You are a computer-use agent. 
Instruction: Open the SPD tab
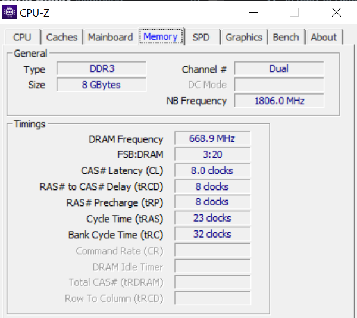201,37
